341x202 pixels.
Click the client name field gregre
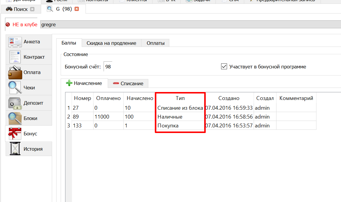191,24
